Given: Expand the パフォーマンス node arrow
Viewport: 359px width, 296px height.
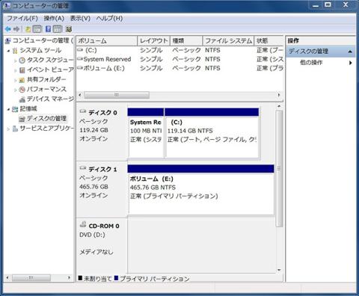Looking at the screenshot, I should click(x=16, y=90).
